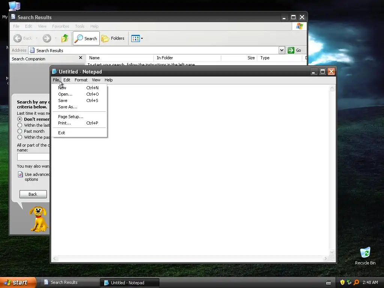Click the Search Companion dog character
This screenshot has width=384, height=288.
click(39, 219)
